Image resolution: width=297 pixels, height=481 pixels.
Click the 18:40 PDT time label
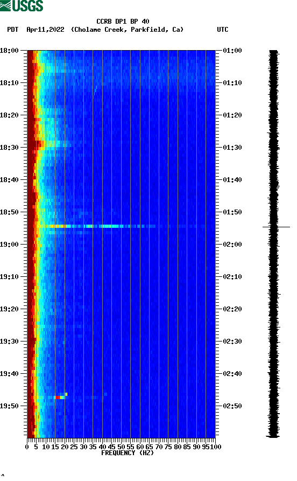9,180
